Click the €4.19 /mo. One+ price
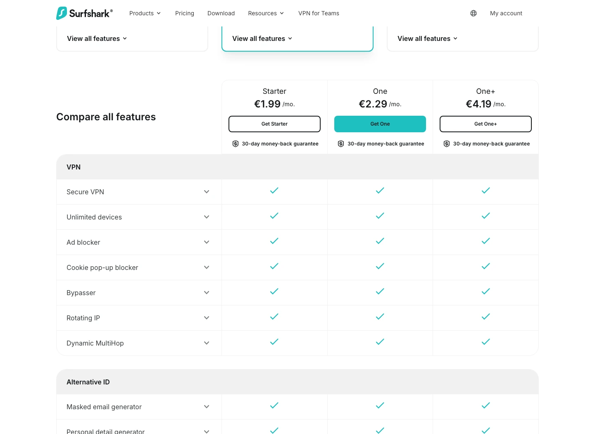595x434 pixels. tap(486, 104)
